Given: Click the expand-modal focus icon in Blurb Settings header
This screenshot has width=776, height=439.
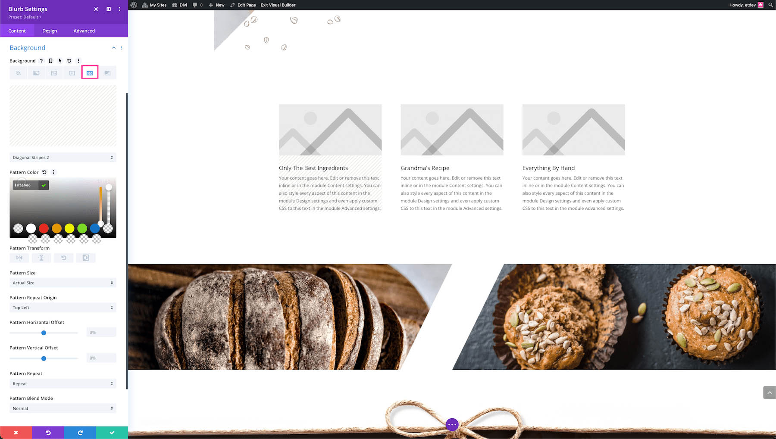Looking at the screenshot, I should pos(96,9).
